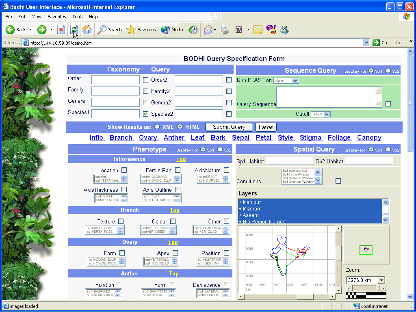Jump to the Anther section link

(174, 137)
